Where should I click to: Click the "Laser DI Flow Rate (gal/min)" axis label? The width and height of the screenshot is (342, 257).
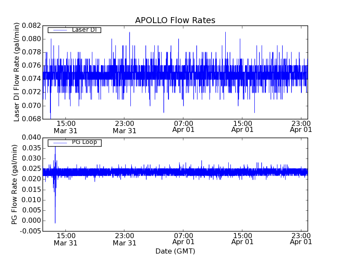click(17, 72)
